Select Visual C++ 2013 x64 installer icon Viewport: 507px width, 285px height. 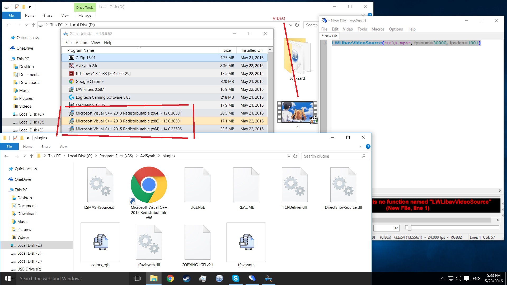[71, 113]
